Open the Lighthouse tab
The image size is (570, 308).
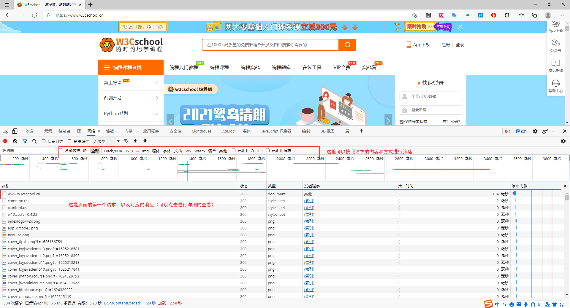(202, 131)
